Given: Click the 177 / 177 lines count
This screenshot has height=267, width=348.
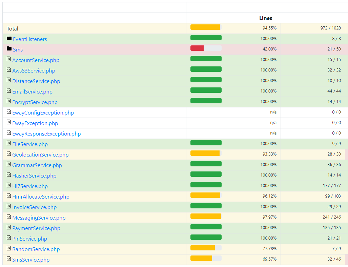Looking at the screenshot, I should coord(332,186).
